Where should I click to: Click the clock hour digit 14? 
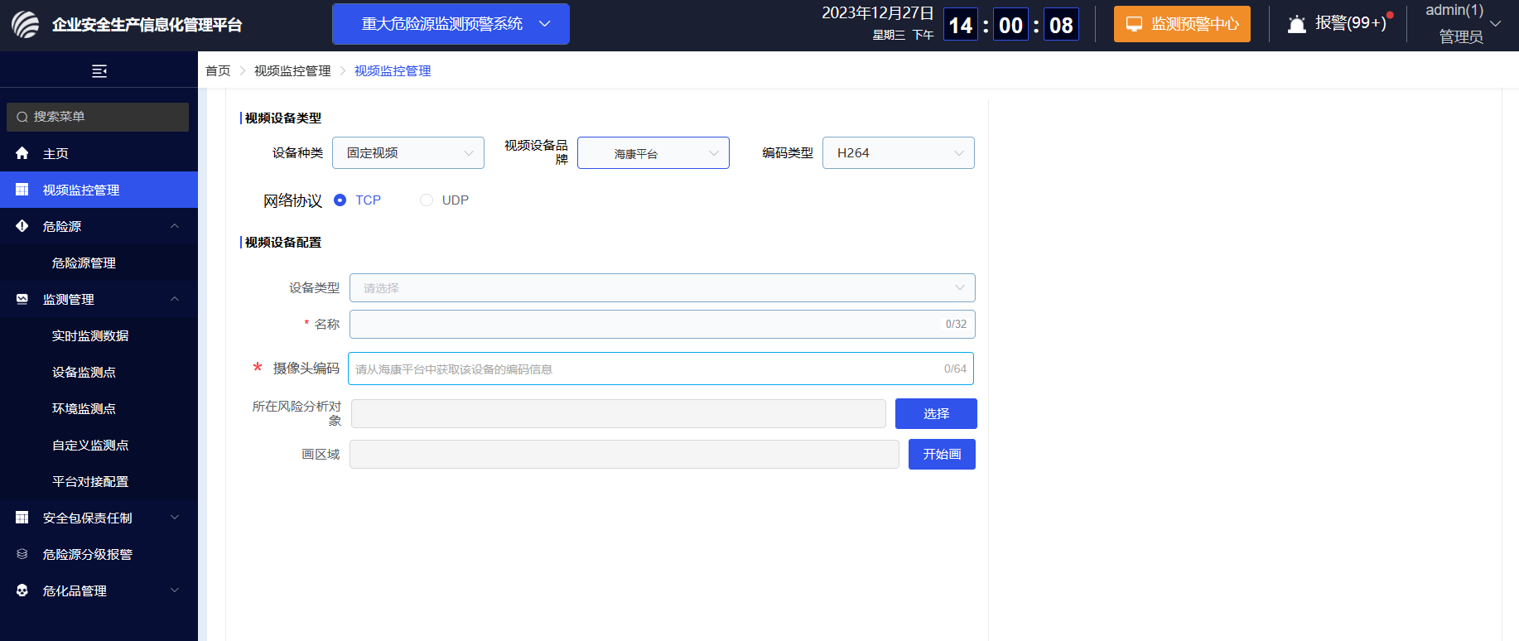point(961,25)
